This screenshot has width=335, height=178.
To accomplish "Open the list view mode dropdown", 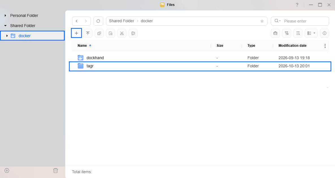I will coord(311,33).
